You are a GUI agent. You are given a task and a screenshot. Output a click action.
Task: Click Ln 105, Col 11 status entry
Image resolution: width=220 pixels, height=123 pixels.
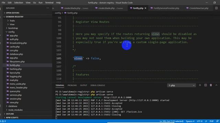click(172, 121)
